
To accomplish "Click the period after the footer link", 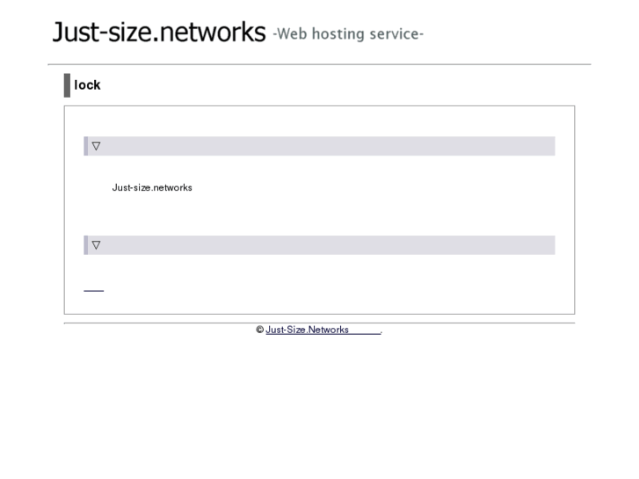I will (x=381, y=331).
